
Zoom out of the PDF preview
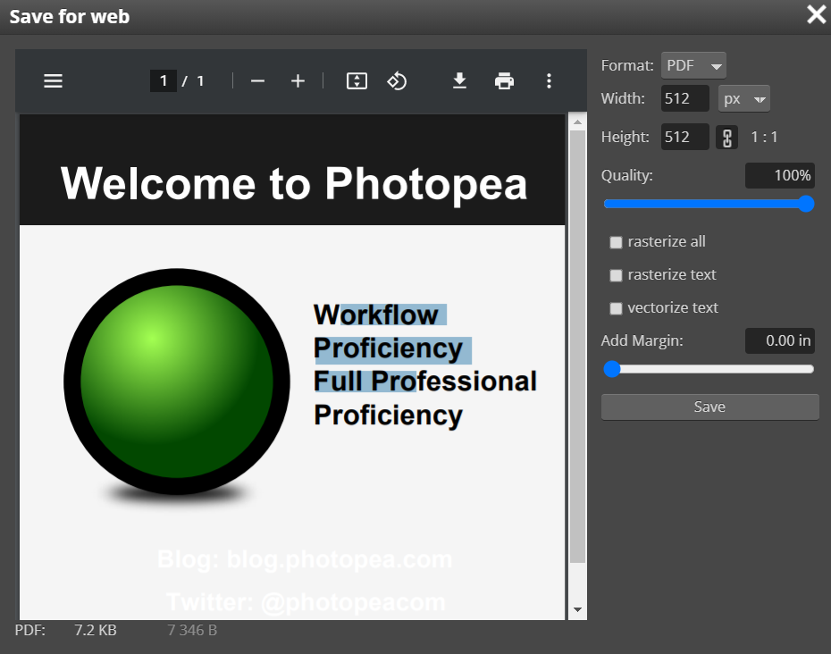257,80
